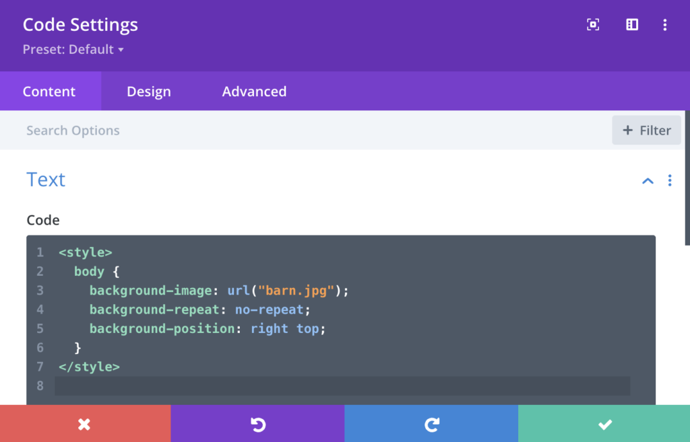This screenshot has height=442, width=690.
Task: Switch to the Advanced tab
Action: [x=254, y=91]
